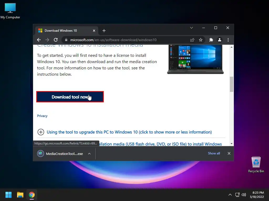Click Show all downloads
The image size is (269, 201).
(214, 153)
